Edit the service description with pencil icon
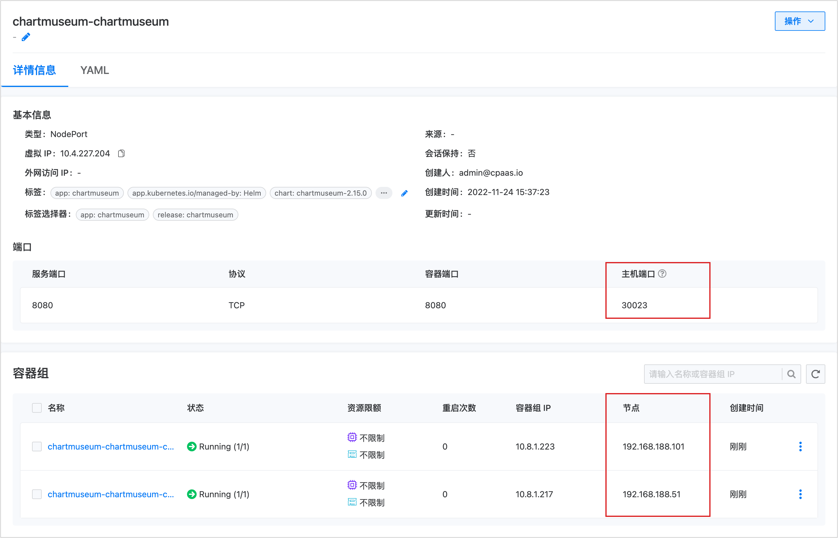 point(26,37)
